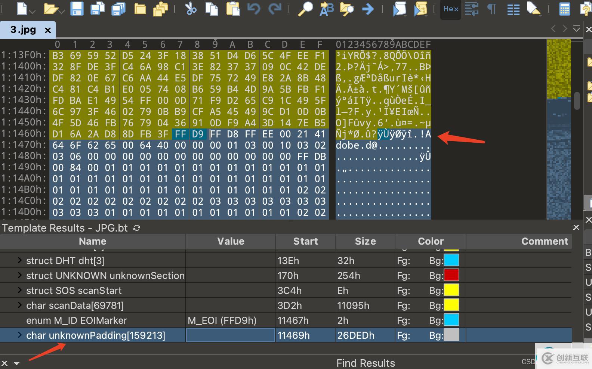Toggle show whitespace pilcrow icon
Image resolution: width=592 pixels, height=369 pixels.
click(492, 9)
